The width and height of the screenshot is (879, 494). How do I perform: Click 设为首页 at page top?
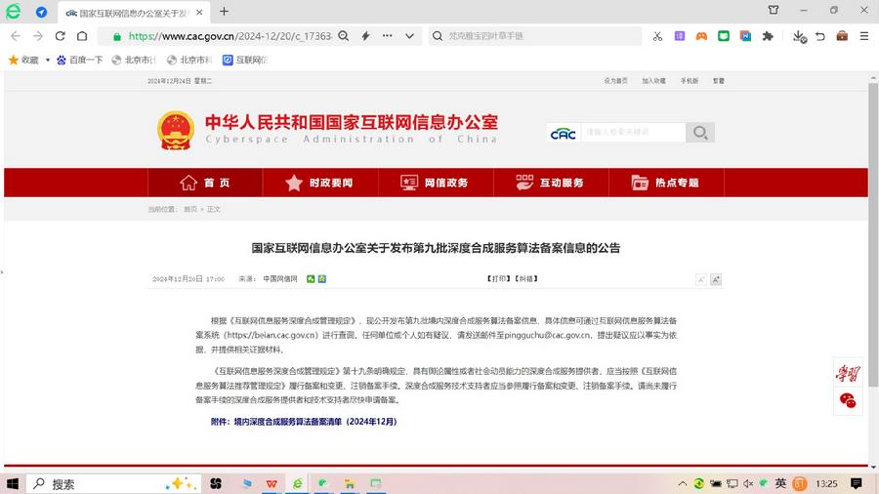point(615,81)
